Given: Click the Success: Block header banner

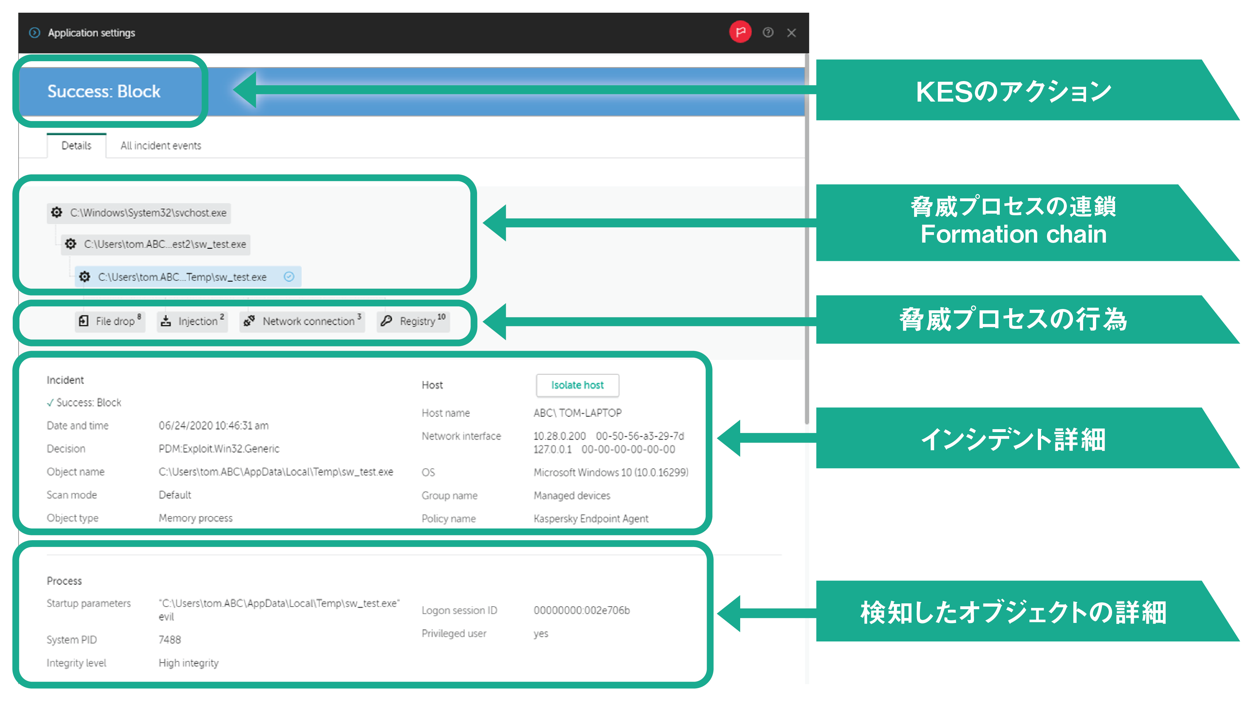Looking at the screenshot, I should [412, 91].
